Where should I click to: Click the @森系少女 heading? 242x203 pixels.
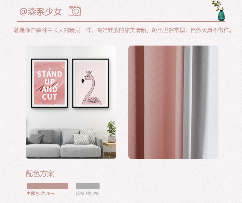point(41,12)
